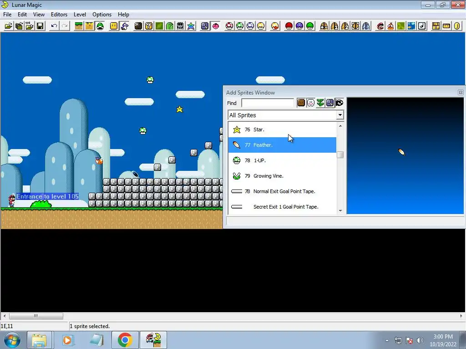Click the Bullet Bill icon in Add Sprites

pyautogui.click(x=339, y=103)
